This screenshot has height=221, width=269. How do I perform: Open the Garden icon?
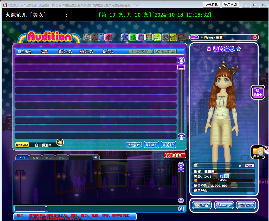157,37
